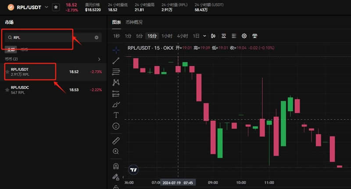The image size is (351, 189).
Task: Select the brush drawing tool
Action: pyautogui.click(x=116, y=104)
